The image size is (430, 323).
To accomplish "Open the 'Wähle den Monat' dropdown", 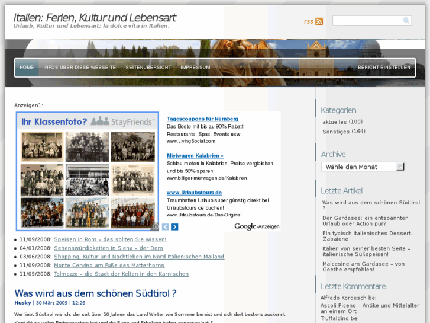I will [x=363, y=167].
